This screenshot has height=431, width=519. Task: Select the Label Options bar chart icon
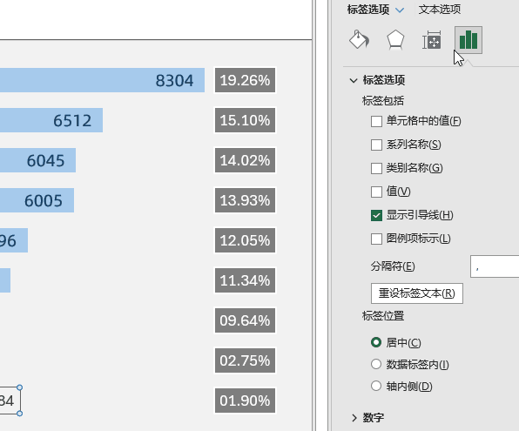[x=468, y=40]
